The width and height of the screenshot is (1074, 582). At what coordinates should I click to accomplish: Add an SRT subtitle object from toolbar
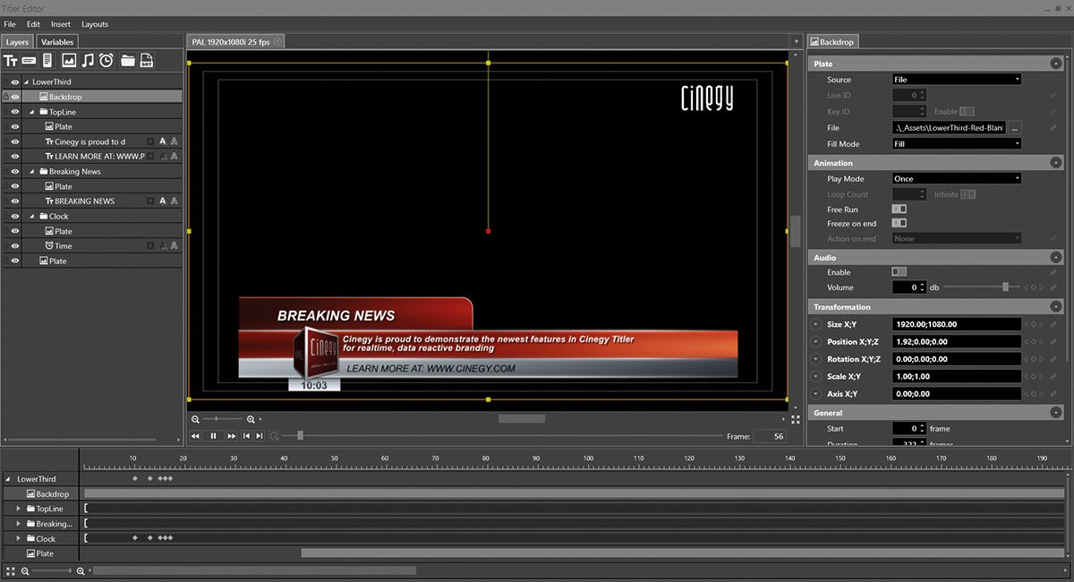(x=146, y=61)
